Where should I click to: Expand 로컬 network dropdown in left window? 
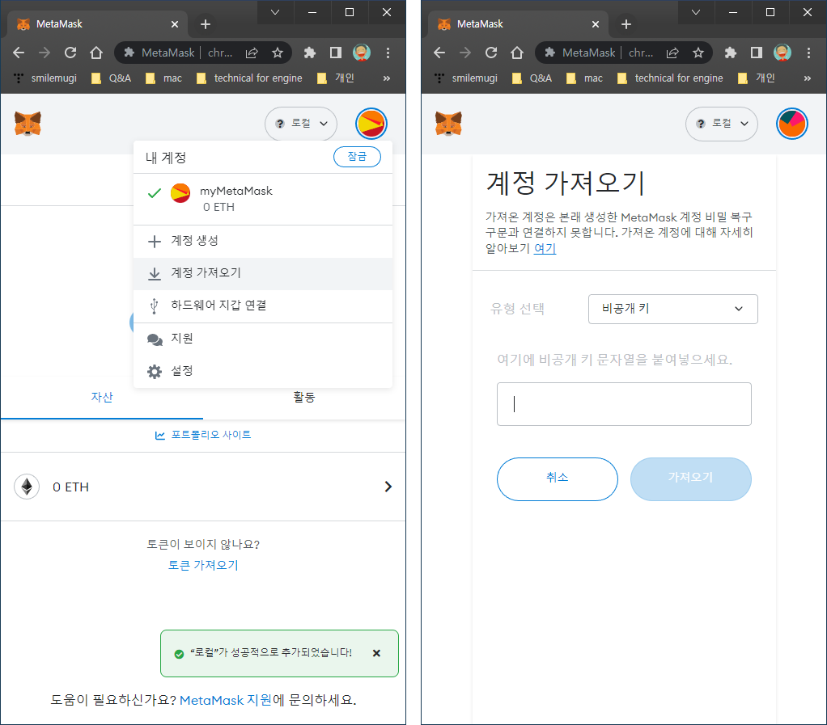301,124
